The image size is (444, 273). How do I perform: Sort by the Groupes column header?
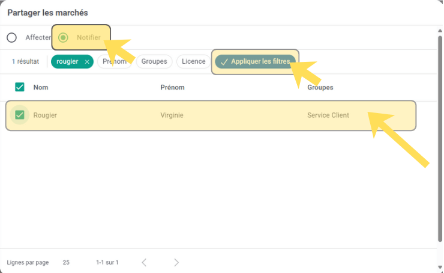[320, 87]
